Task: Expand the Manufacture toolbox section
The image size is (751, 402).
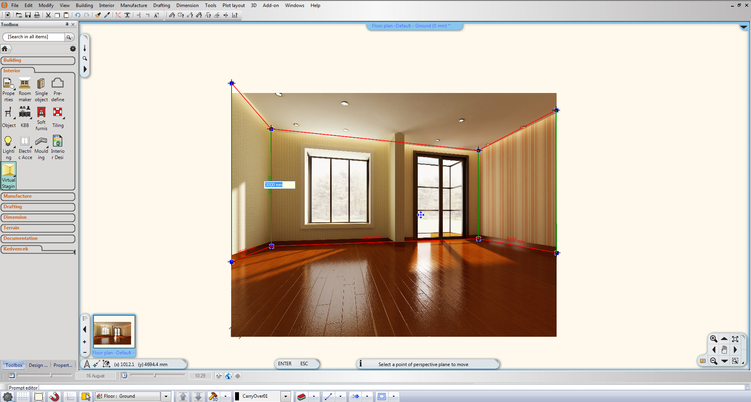Action: click(38, 196)
